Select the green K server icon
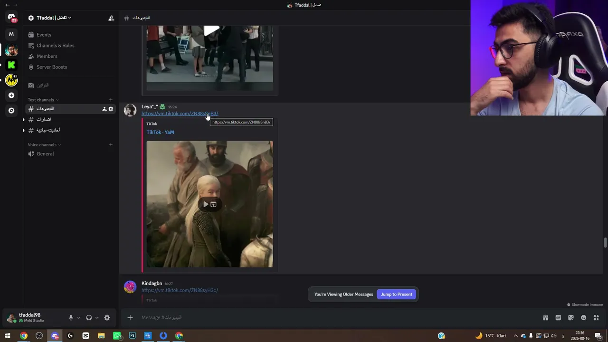This screenshot has width=608, height=342. 11,65
